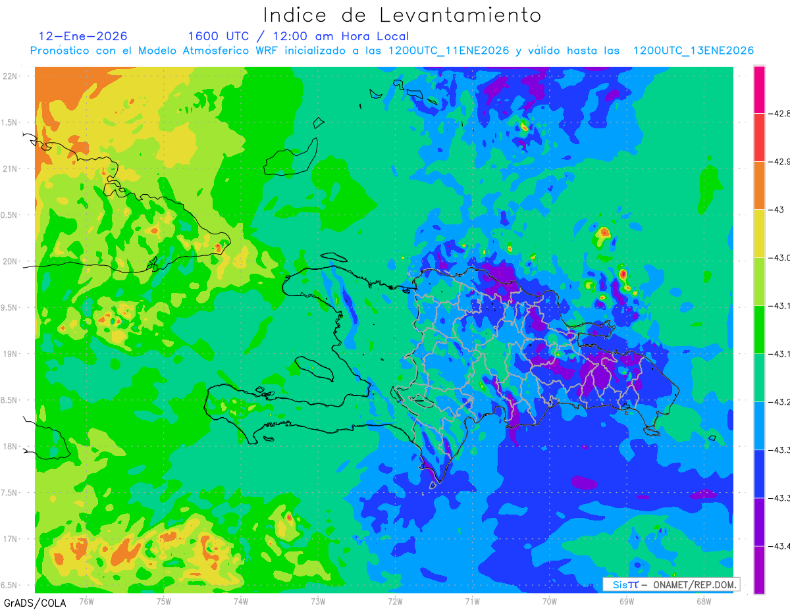Viewport: 790px width, 610px height.
Task: Click the royal blue swatch on the color bar
Action: (x=759, y=473)
